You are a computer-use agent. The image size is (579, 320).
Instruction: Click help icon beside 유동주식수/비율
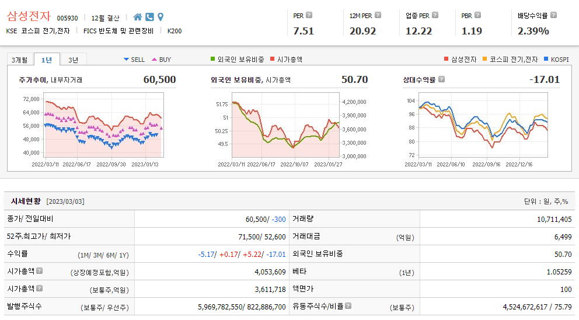[x=348, y=305]
